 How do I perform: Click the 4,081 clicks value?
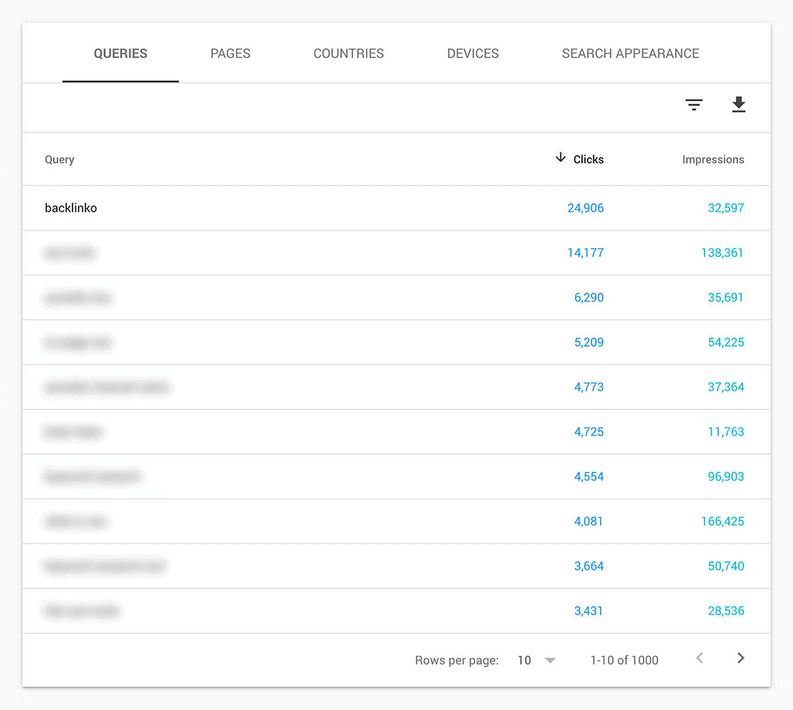[589, 522]
